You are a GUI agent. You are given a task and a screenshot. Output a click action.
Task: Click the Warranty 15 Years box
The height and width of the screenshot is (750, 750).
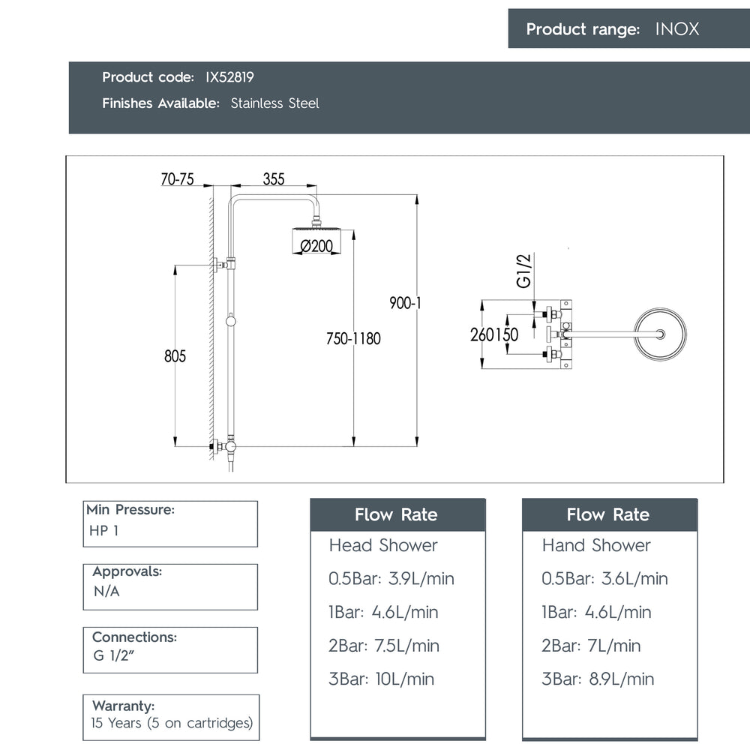click(171, 718)
